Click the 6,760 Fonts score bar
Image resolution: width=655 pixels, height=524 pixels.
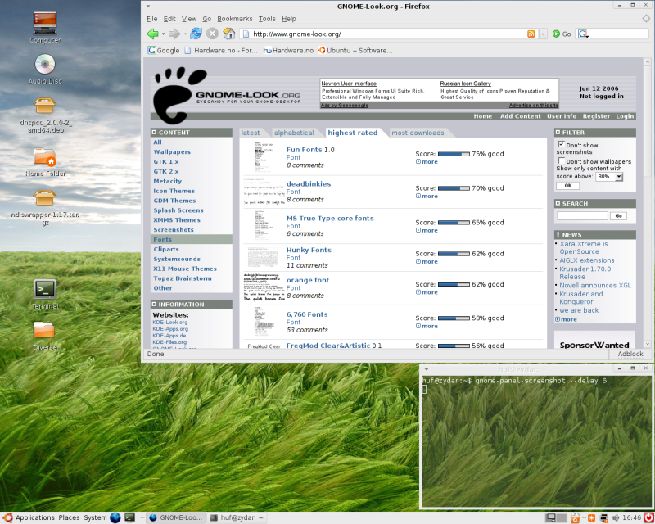454,318
